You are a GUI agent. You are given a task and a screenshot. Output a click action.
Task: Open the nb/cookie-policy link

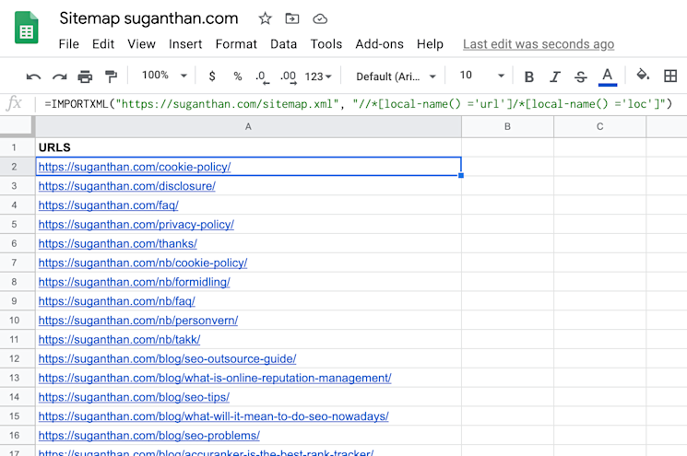143,263
